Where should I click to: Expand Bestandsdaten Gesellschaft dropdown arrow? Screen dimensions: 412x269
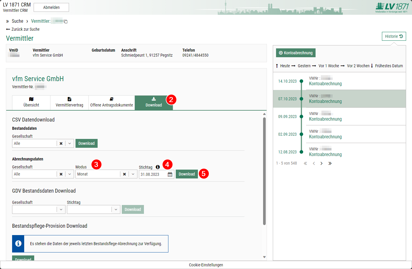(70, 143)
